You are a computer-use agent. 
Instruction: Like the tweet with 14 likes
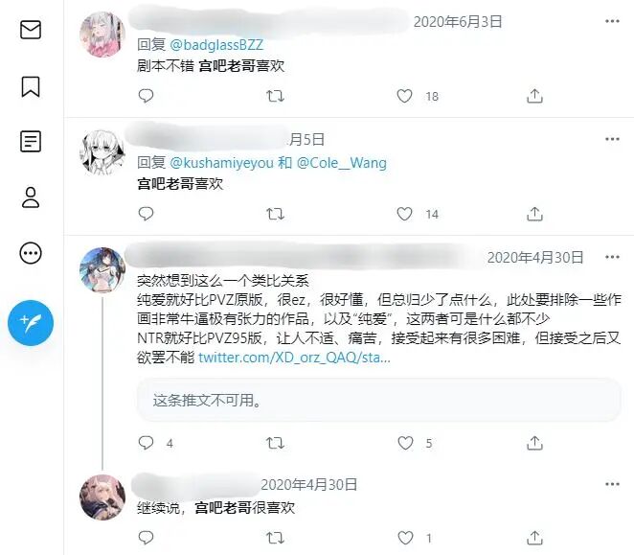404,214
